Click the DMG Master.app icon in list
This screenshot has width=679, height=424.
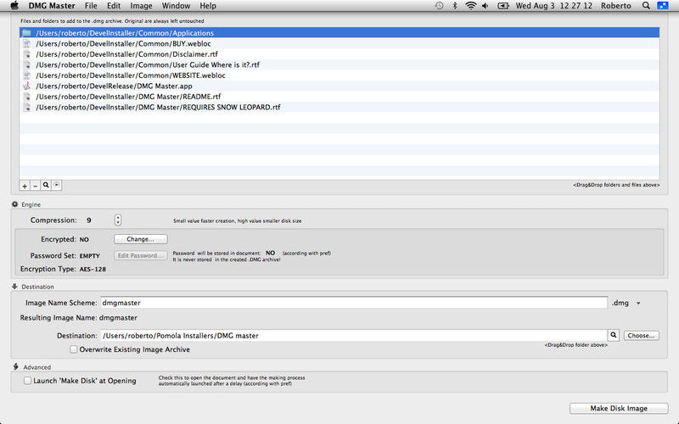tap(27, 86)
